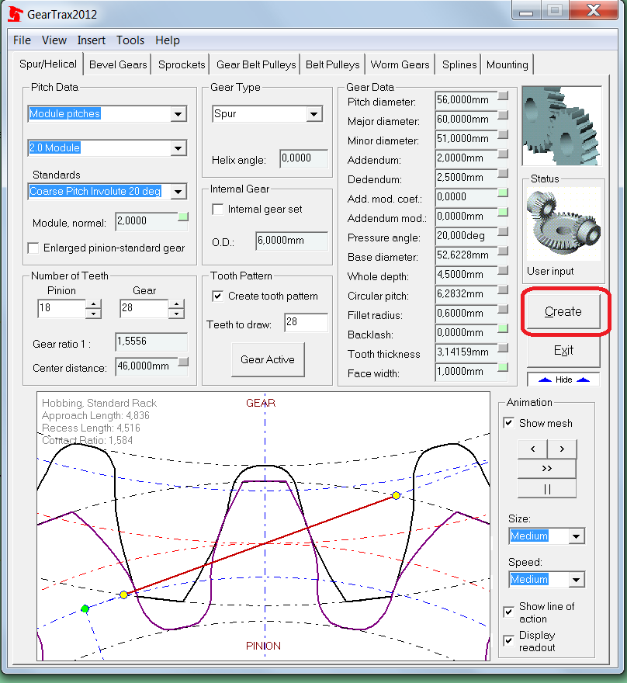Click the GearTrax2012 app icon in title bar

pos(16,13)
